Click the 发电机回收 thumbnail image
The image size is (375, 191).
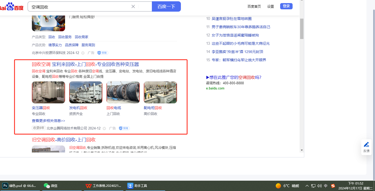[x=86, y=92]
